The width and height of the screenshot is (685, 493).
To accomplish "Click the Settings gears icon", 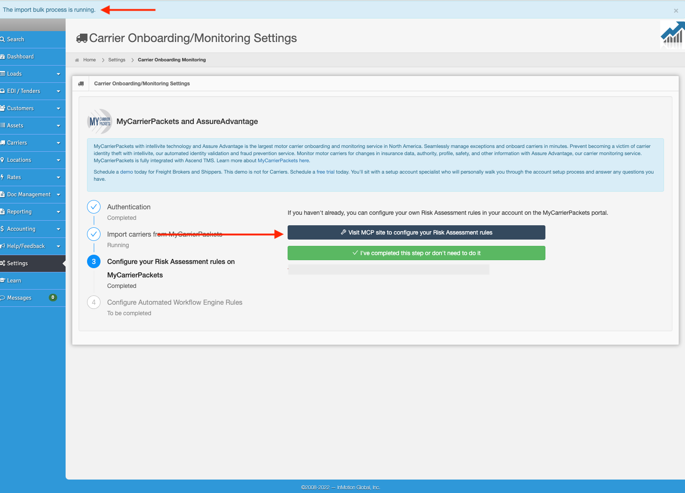I will click(3, 264).
